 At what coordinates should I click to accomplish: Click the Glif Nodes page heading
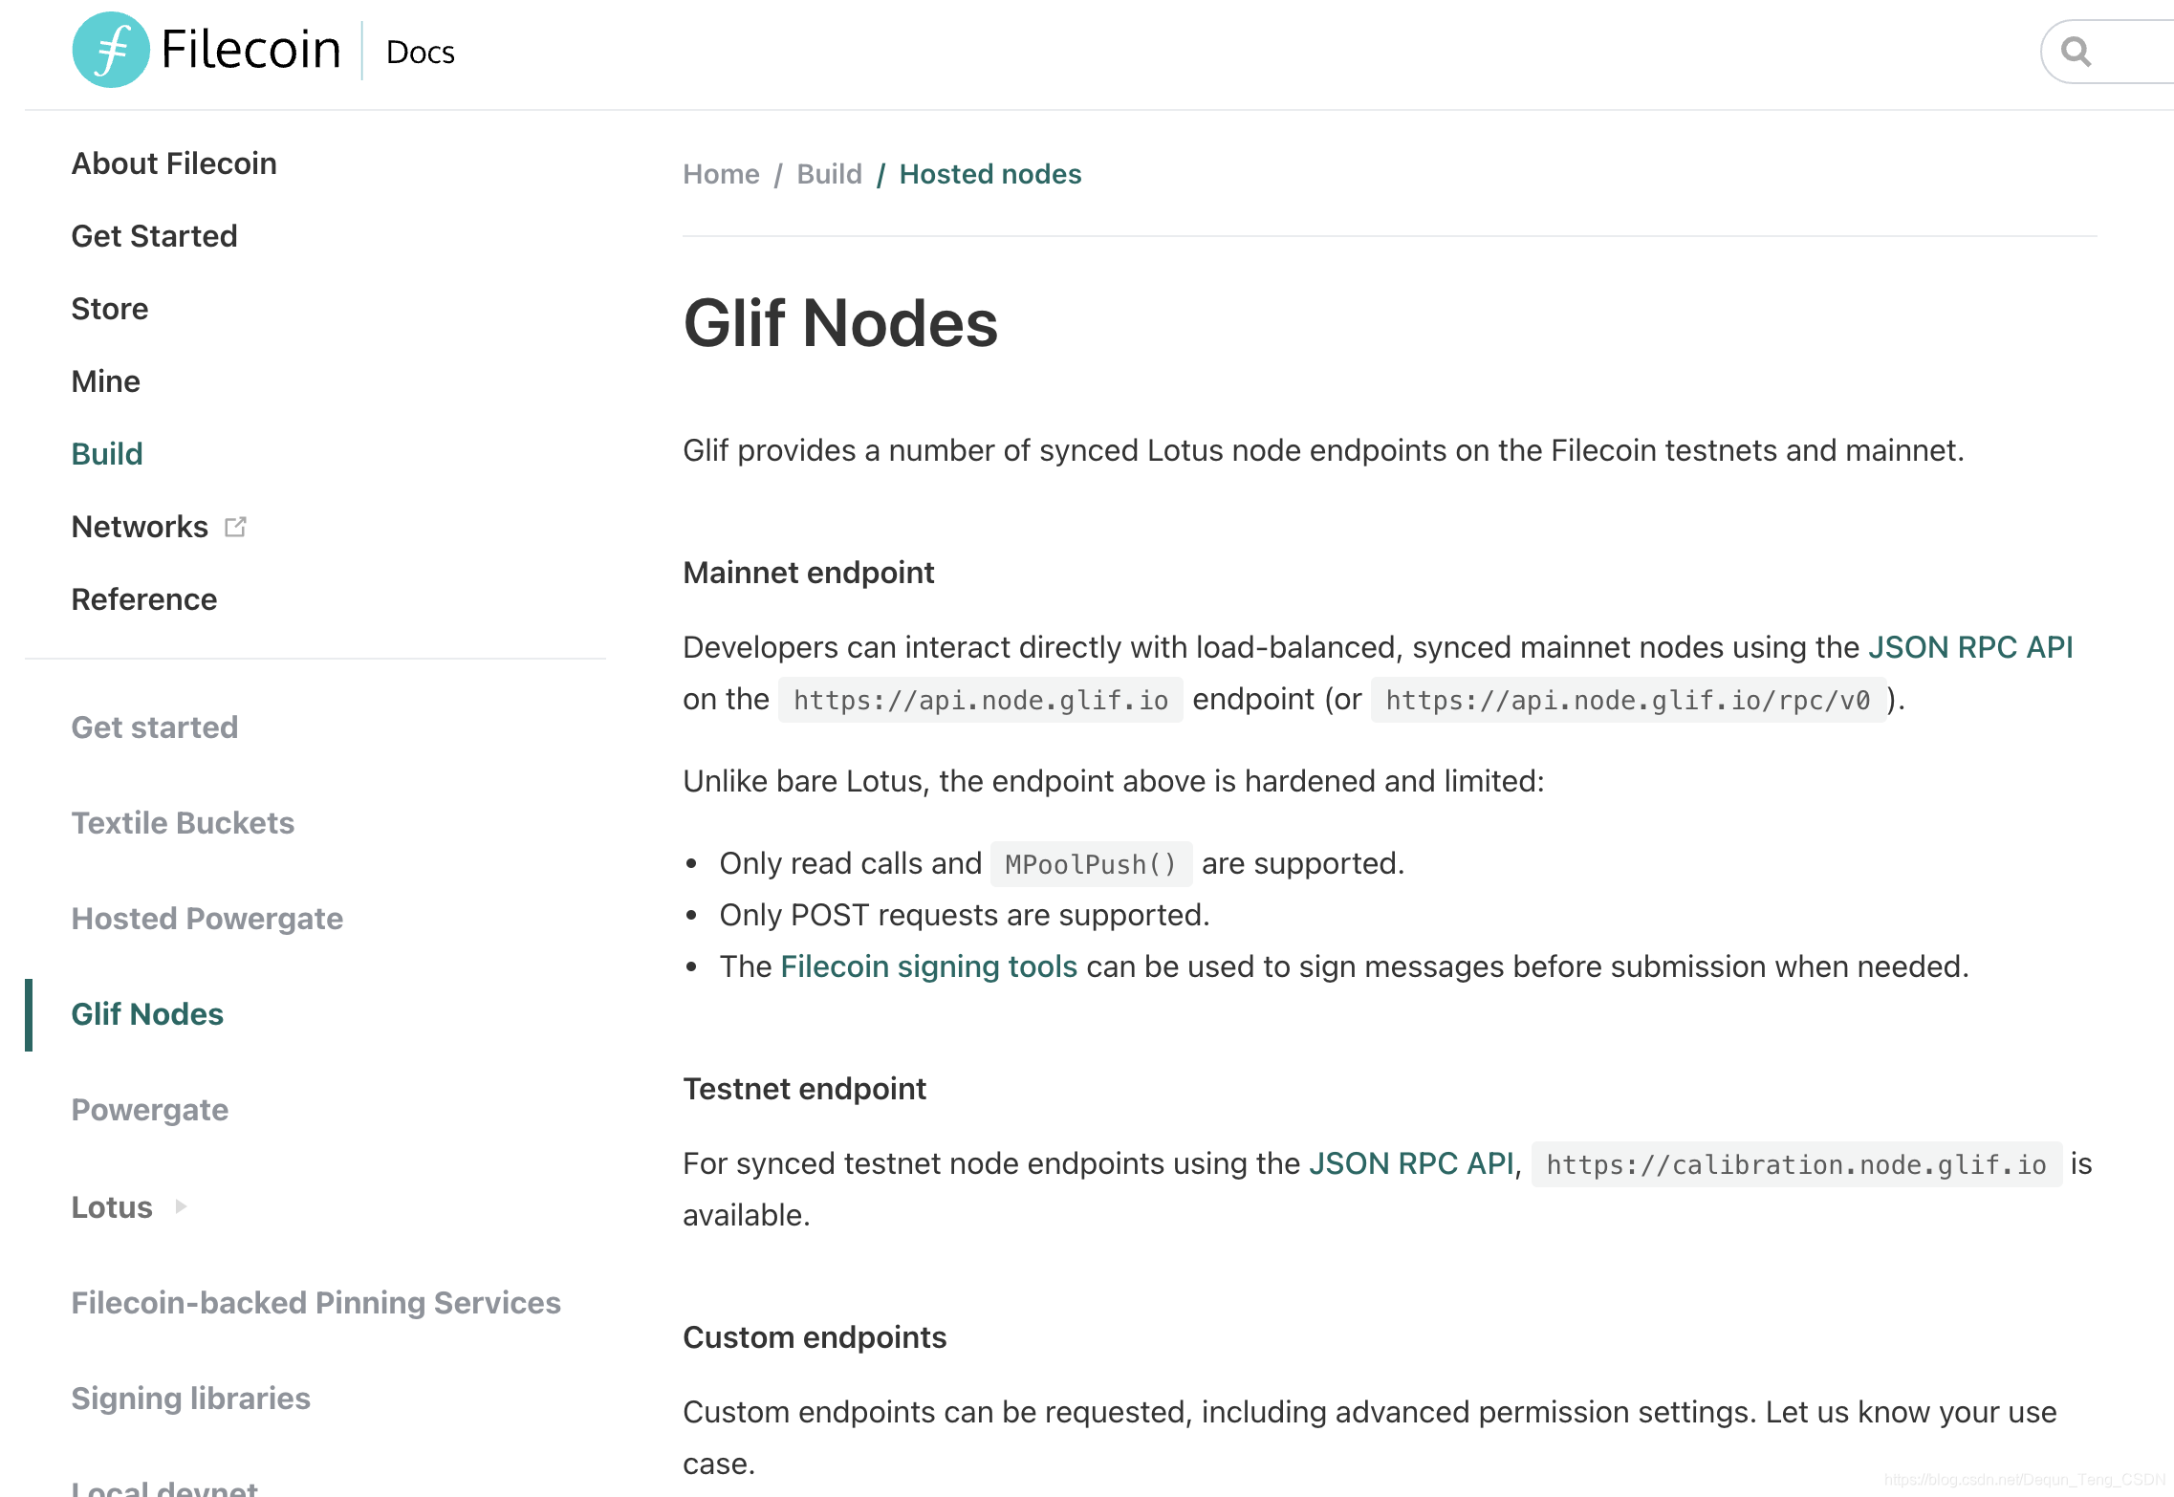[840, 323]
